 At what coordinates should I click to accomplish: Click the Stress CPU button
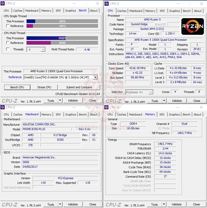point(44,87)
